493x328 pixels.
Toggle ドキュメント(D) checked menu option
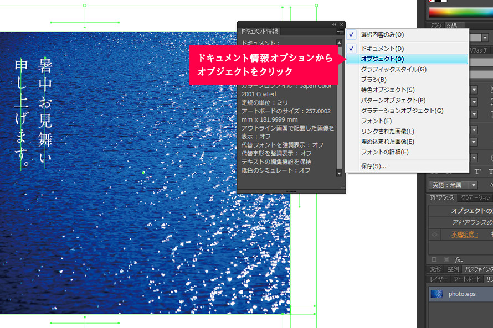coord(407,49)
